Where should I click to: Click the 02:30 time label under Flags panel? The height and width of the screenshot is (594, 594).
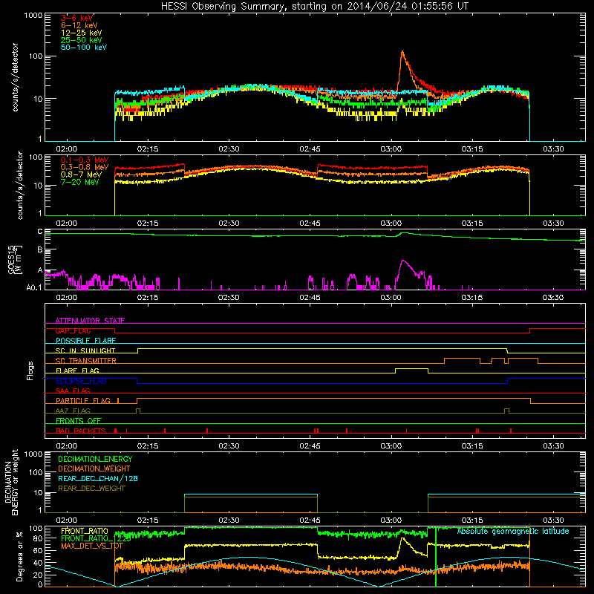pos(229,446)
